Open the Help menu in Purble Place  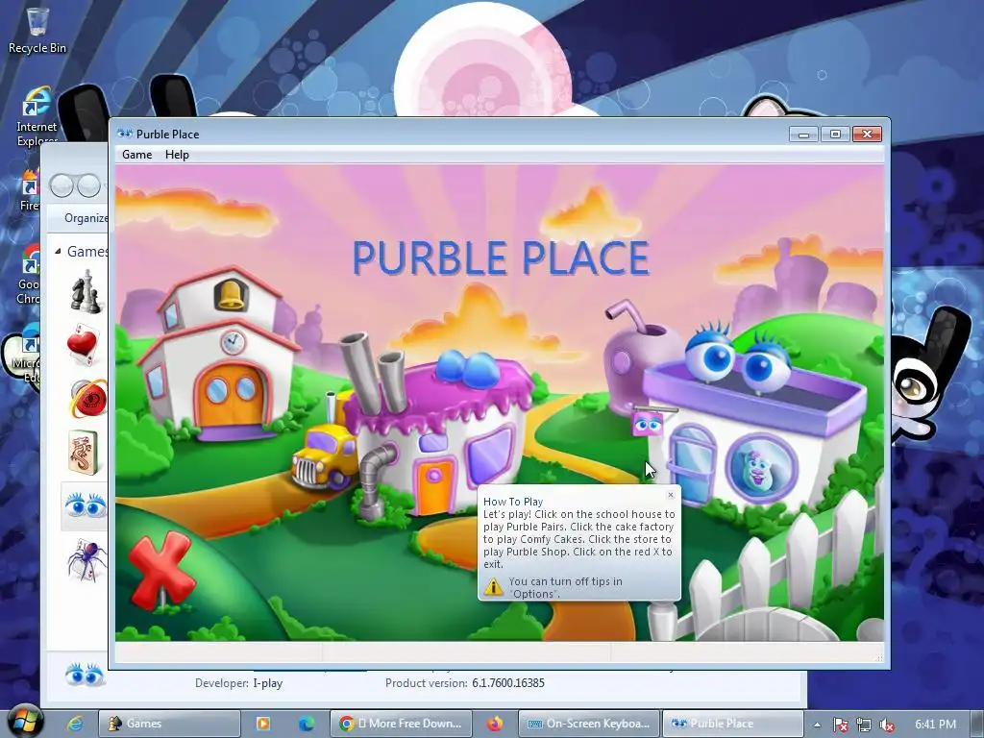tap(177, 155)
